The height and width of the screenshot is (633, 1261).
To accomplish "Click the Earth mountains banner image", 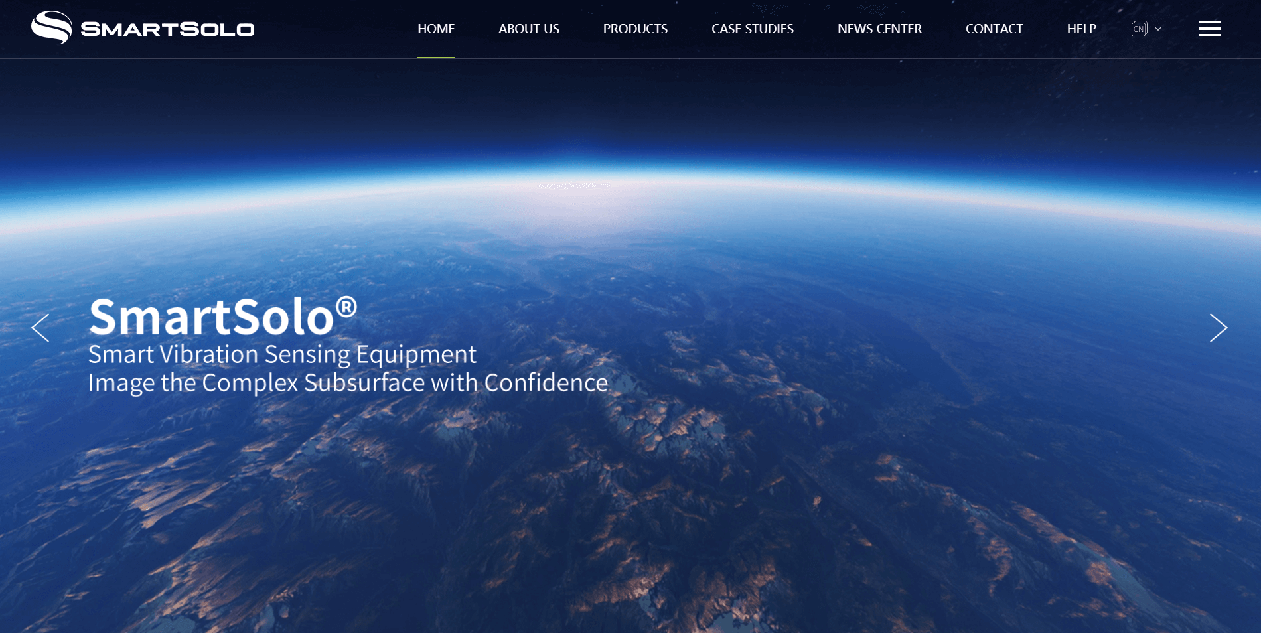I will (x=730, y=498).
